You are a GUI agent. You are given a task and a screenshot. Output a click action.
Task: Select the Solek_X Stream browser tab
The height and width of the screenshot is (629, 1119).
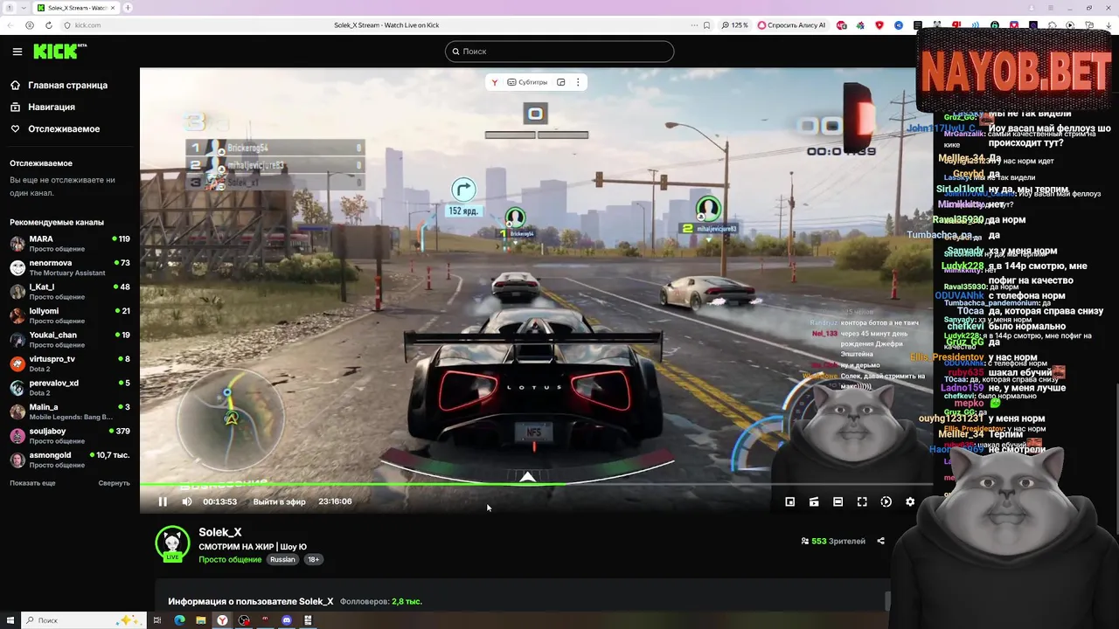[75, 8]
